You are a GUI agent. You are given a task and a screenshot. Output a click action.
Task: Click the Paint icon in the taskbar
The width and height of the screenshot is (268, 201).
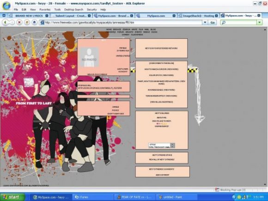(160, 197)
